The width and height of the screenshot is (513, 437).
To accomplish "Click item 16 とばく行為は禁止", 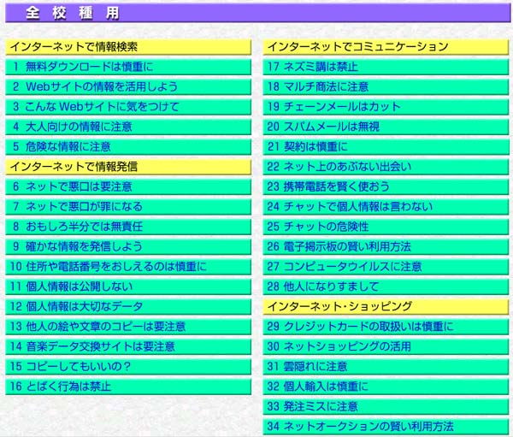I will click(128, 387).
